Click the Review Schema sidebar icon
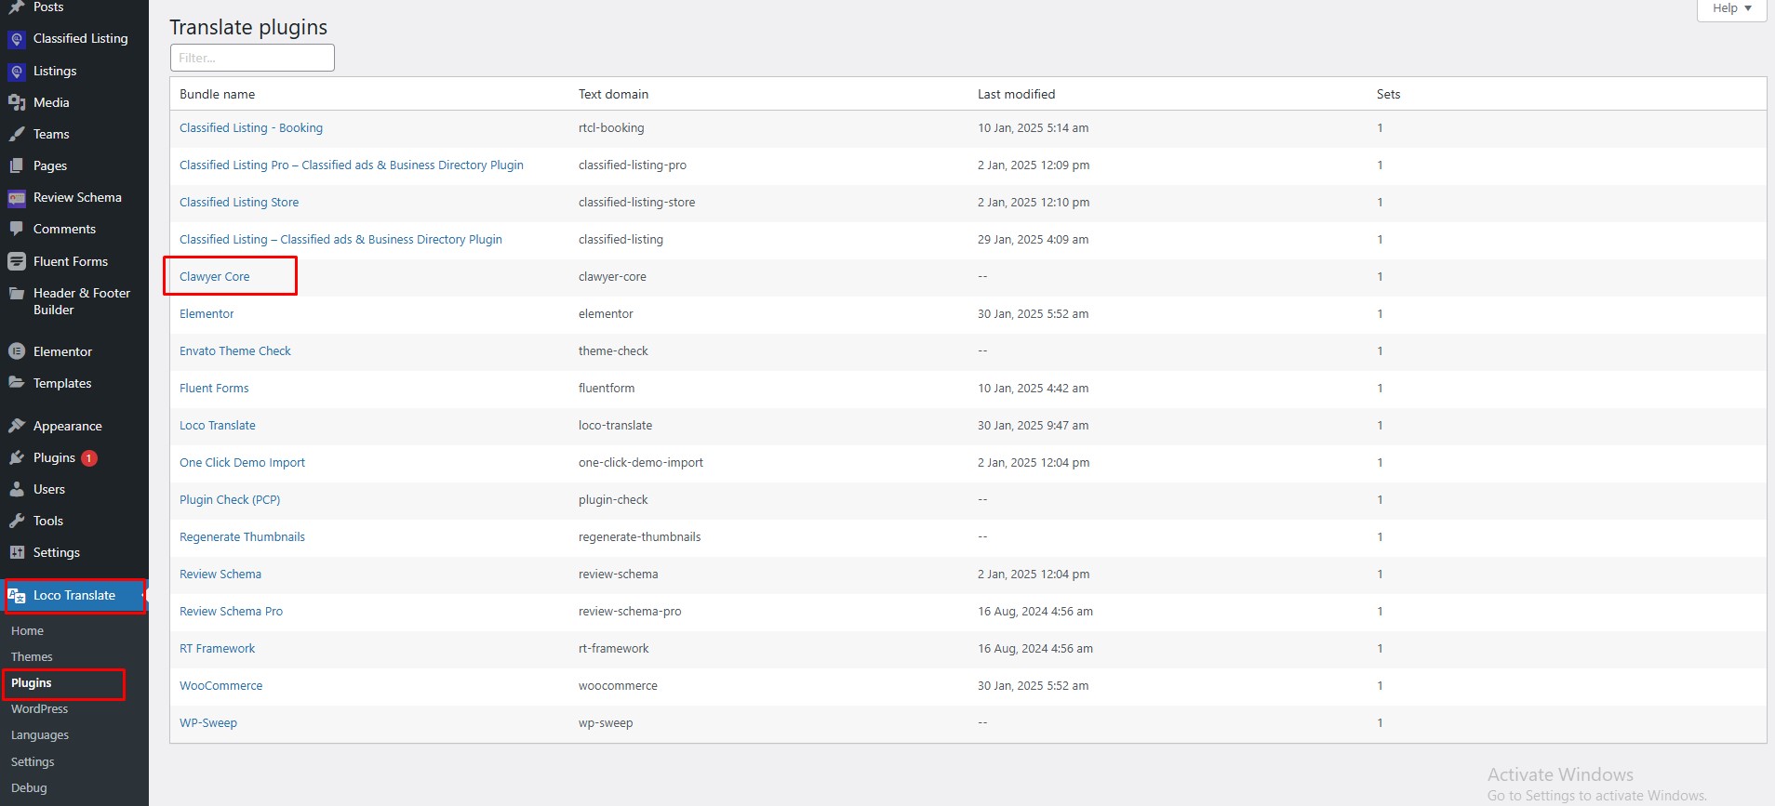Viewport: 1775px width, 806px height. pos(17,198)
